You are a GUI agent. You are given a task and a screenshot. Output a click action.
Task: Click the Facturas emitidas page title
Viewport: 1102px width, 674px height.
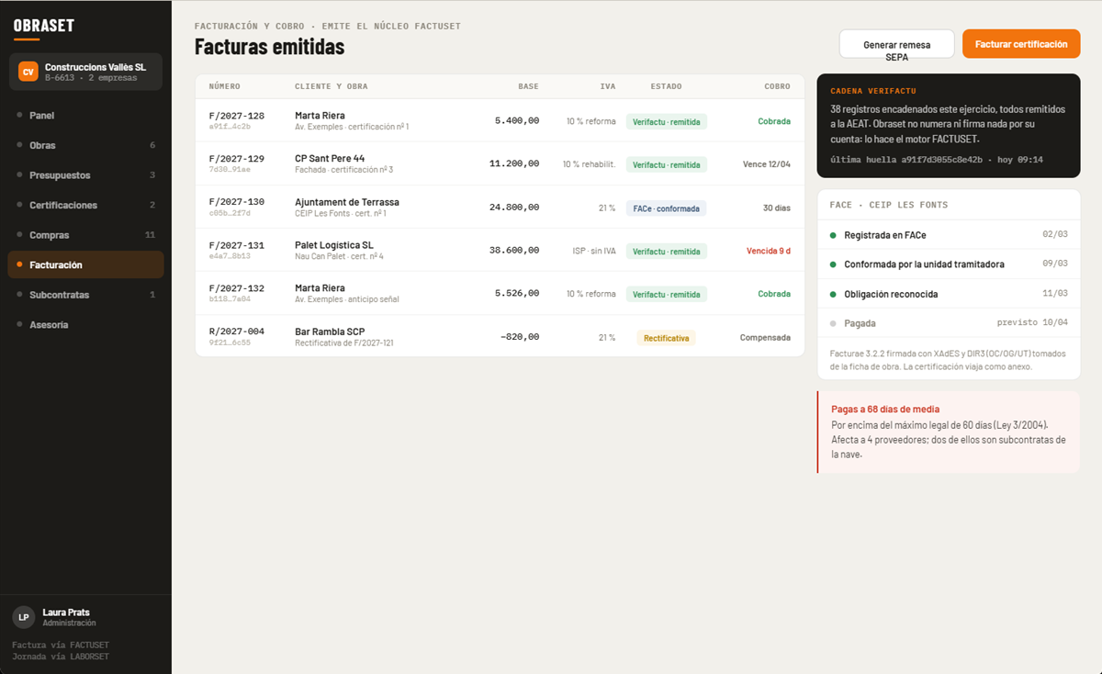coord(269,46)
